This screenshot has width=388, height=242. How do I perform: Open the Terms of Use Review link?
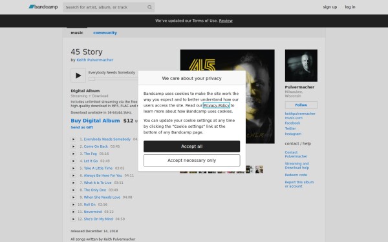226,21
